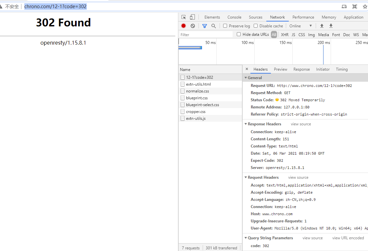The width and height of the screenshot is (368, 251).
Task: Open the Online throttling dropdown
Action: pos(300,26)
